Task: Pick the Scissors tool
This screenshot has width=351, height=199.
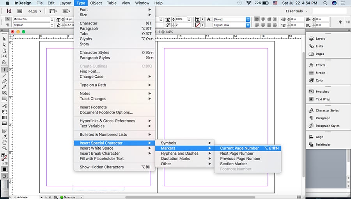Action: point(4,106)
